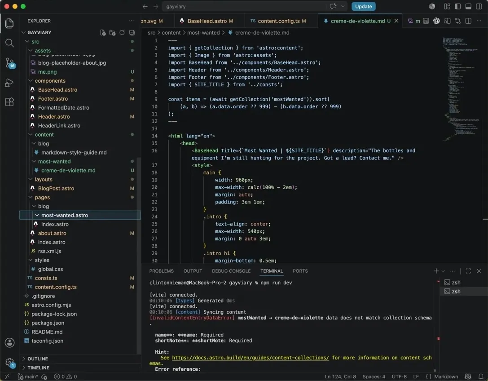Image resolution: width=488 pixels, height=381 pixels.
Task: Click the New Folder icon in Explorer
Action: click(112, 33)
